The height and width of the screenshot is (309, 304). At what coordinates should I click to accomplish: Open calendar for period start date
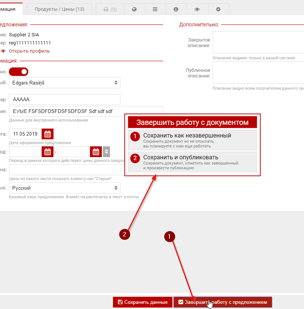click(x=48, y=152)
